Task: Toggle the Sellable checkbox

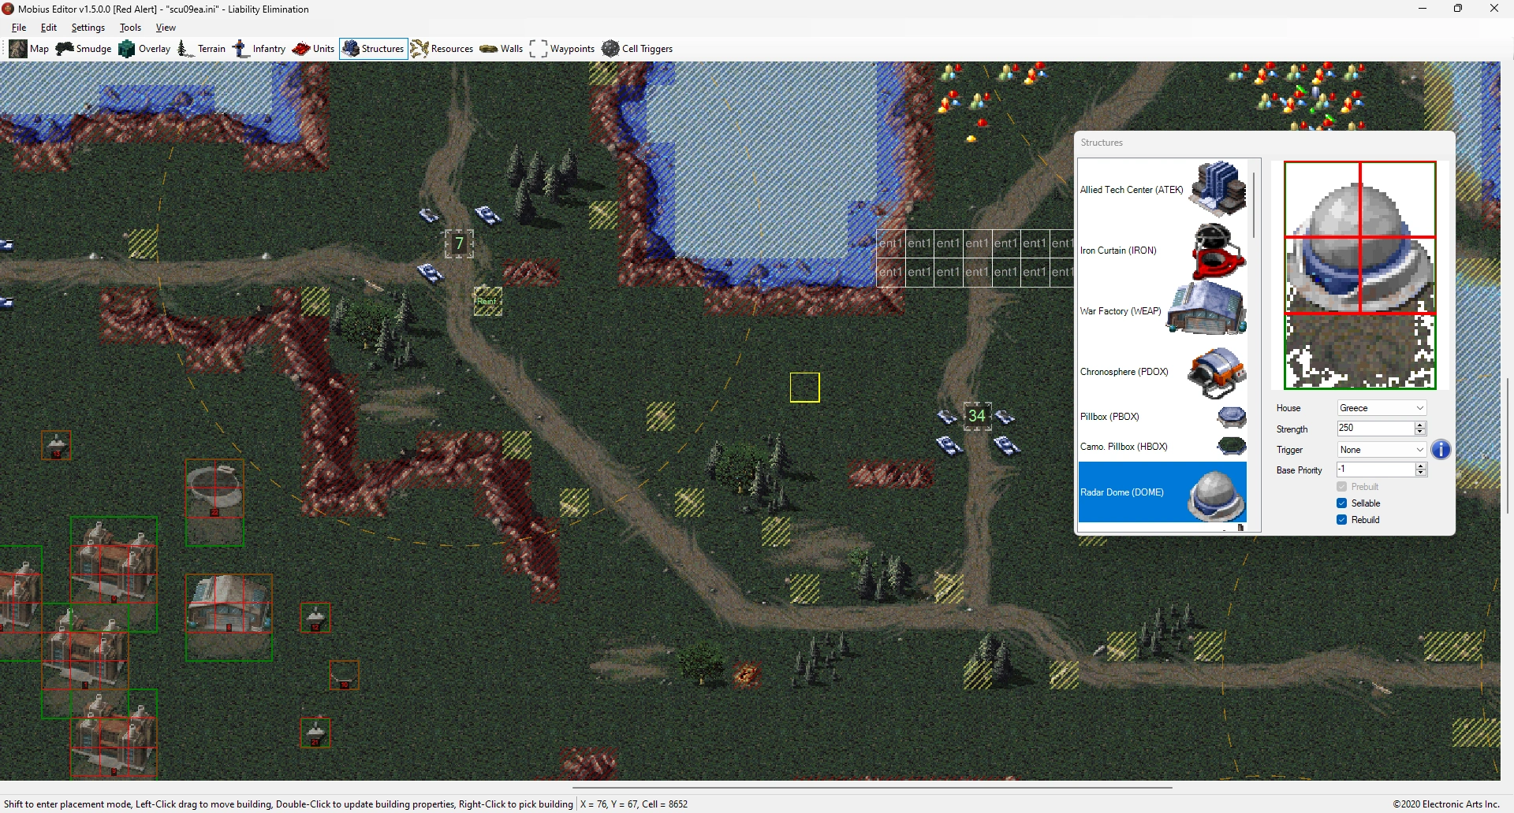Action: (x=1341, y=503)
